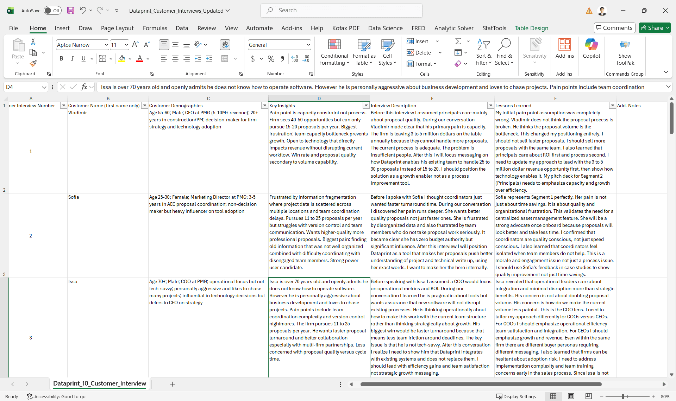Pick the yellow Fill Color swatch

point(122,59)
